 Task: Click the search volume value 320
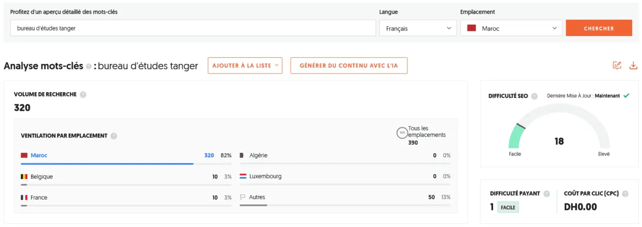pyautogui.click(x=22, y=108)
